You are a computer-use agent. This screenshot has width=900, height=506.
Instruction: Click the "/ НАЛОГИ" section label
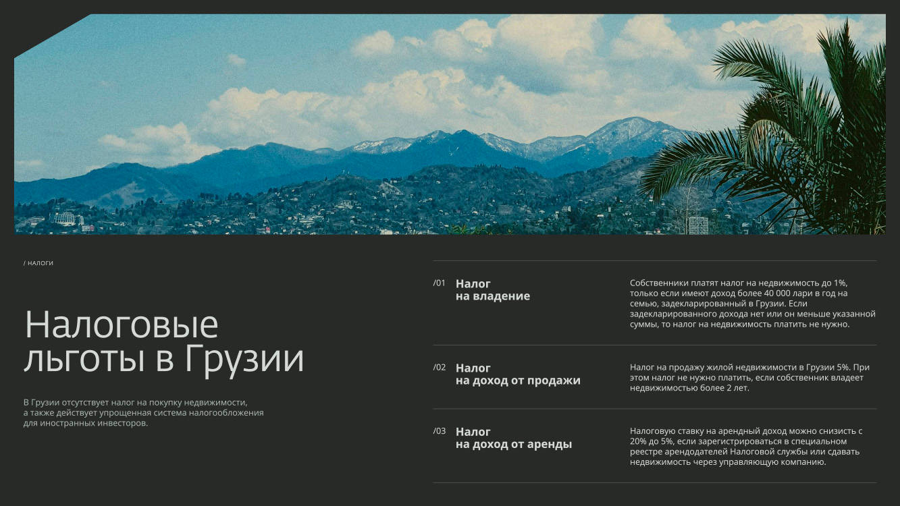click(38, 263)
